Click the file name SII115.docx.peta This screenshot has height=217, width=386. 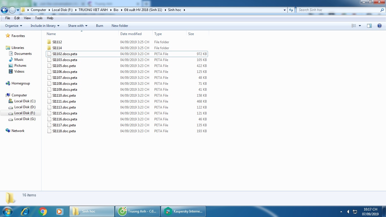tap(65, 113)
